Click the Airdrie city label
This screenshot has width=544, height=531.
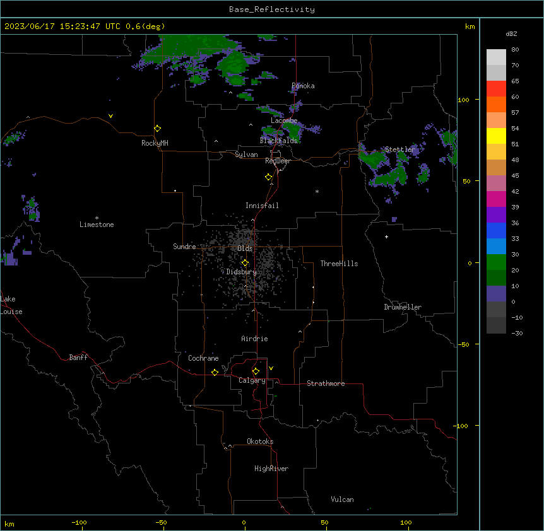[255, 339]
